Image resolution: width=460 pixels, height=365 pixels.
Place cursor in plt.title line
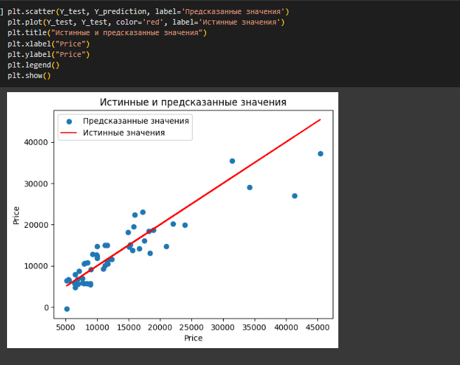point(107,33)
